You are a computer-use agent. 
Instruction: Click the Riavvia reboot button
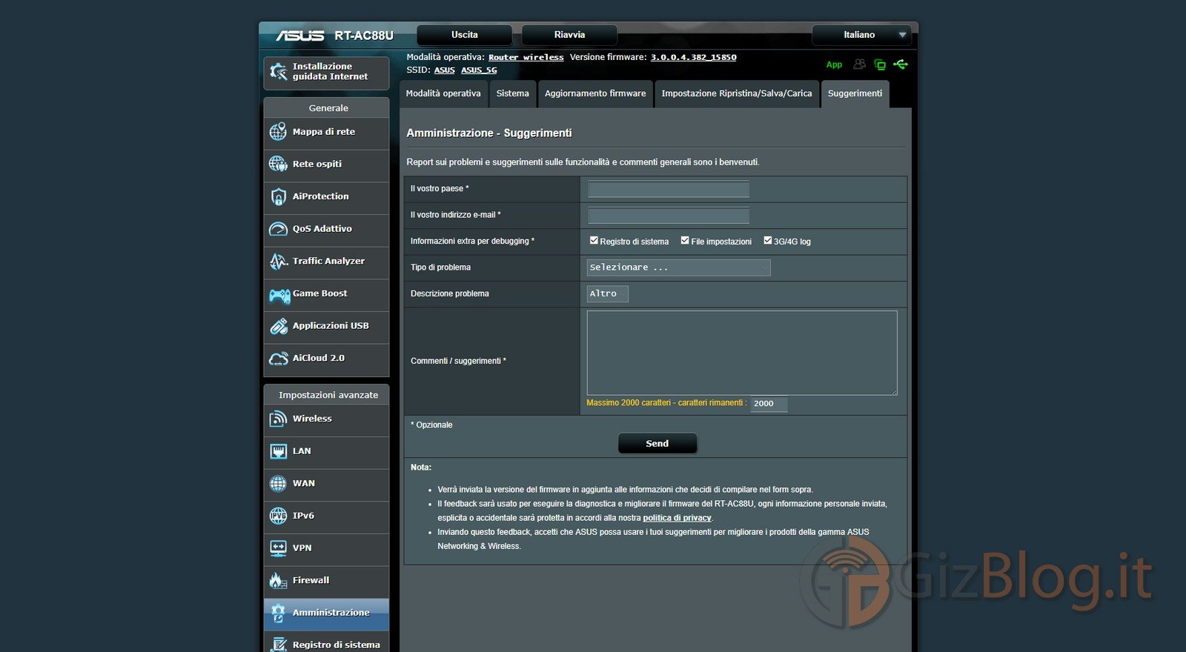point(569,35)
